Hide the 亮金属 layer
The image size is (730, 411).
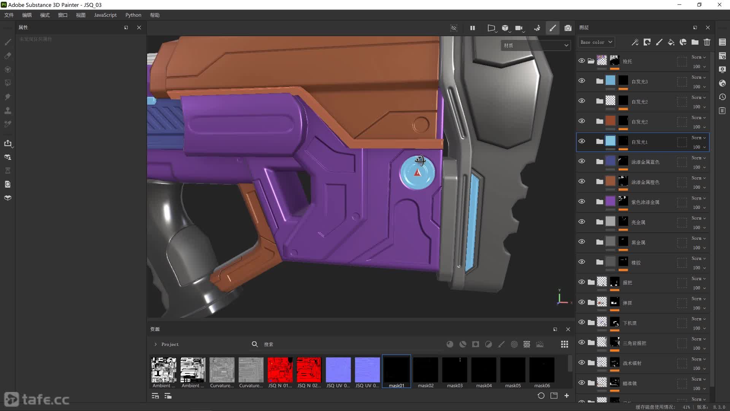[582, 221]
